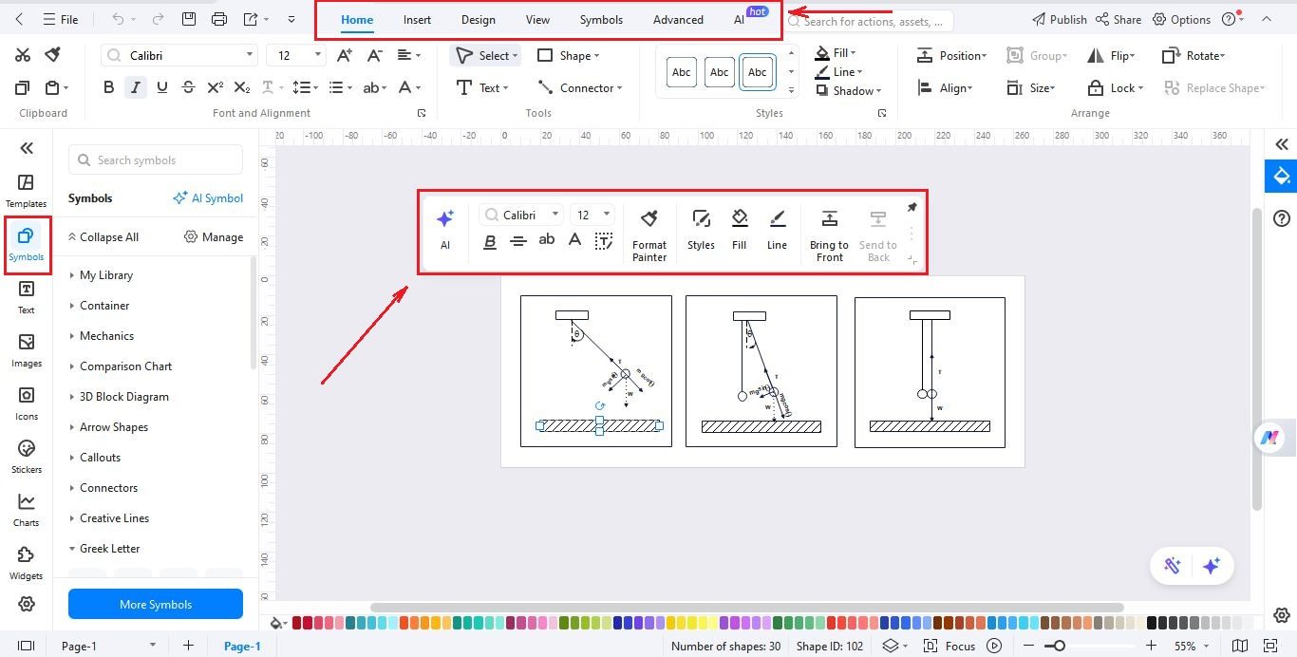Open the Symbols ribbon tab

coord(601,19)
